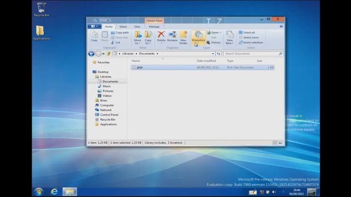Image resolution: width=351 pixels, height=197 pixels.
Task: Sort by the Type column header
Action: [x=230, y=61]
